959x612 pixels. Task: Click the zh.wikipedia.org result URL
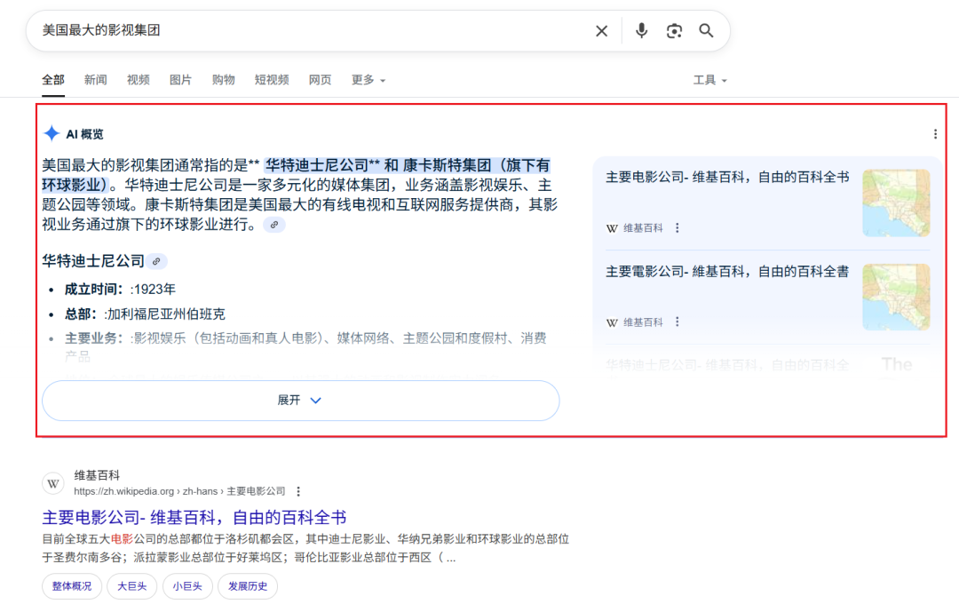[179, 491]
